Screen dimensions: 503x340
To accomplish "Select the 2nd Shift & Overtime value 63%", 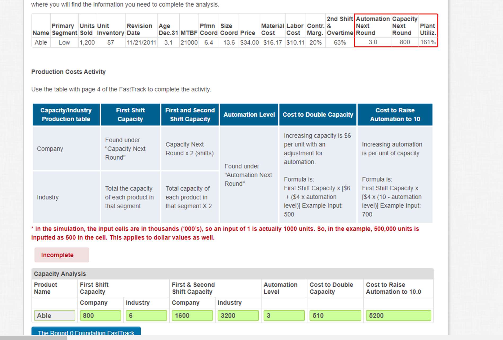I will (x=340, y=42).
